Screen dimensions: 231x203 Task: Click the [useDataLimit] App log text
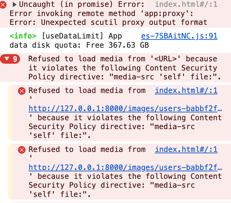pyautogui.click(x=82, y=36)
